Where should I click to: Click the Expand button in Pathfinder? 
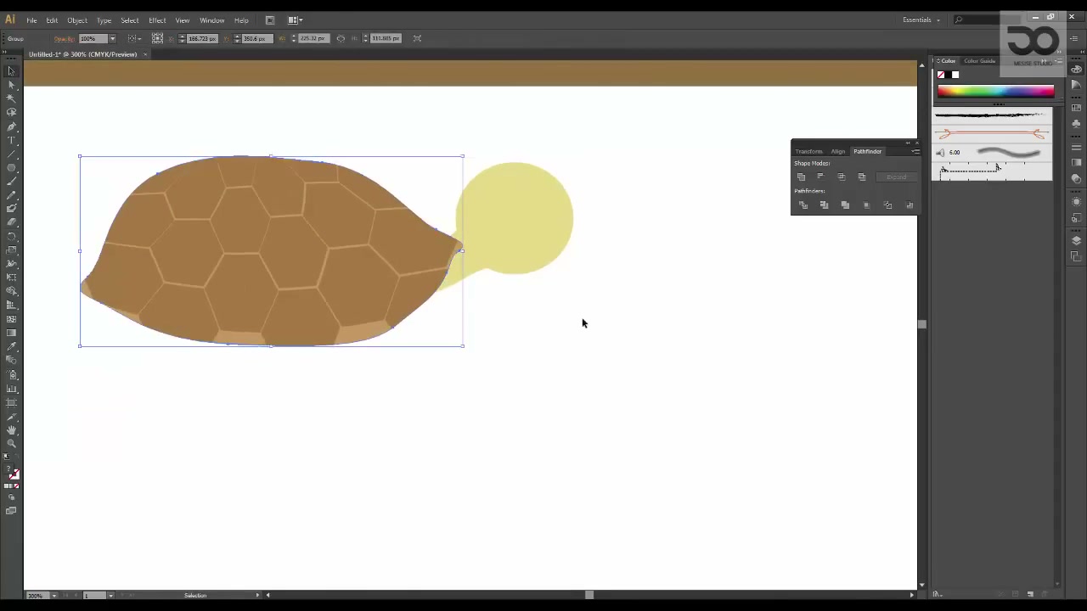pyautogui.click(x=897, y=177)
